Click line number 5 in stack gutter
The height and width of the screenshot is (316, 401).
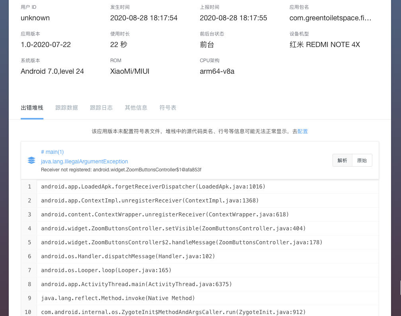(29, 242)
